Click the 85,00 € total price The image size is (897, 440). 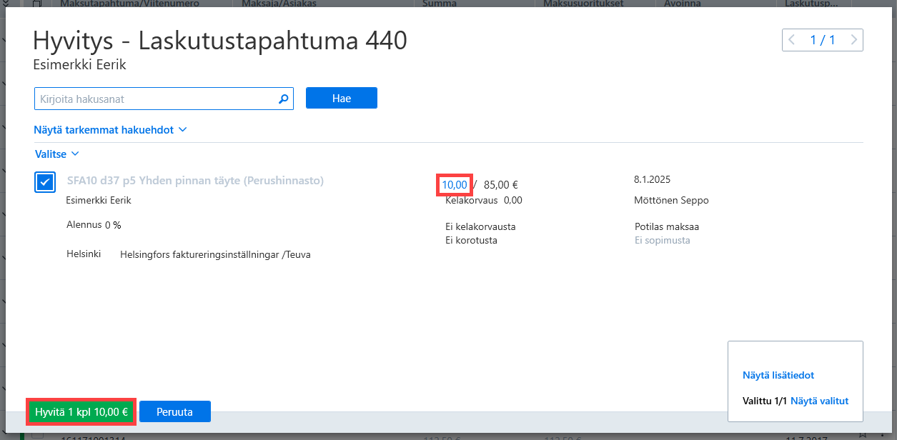(x=501, y=185)
